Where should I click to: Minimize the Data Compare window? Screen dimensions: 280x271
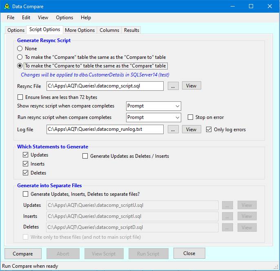coord(233,6)
